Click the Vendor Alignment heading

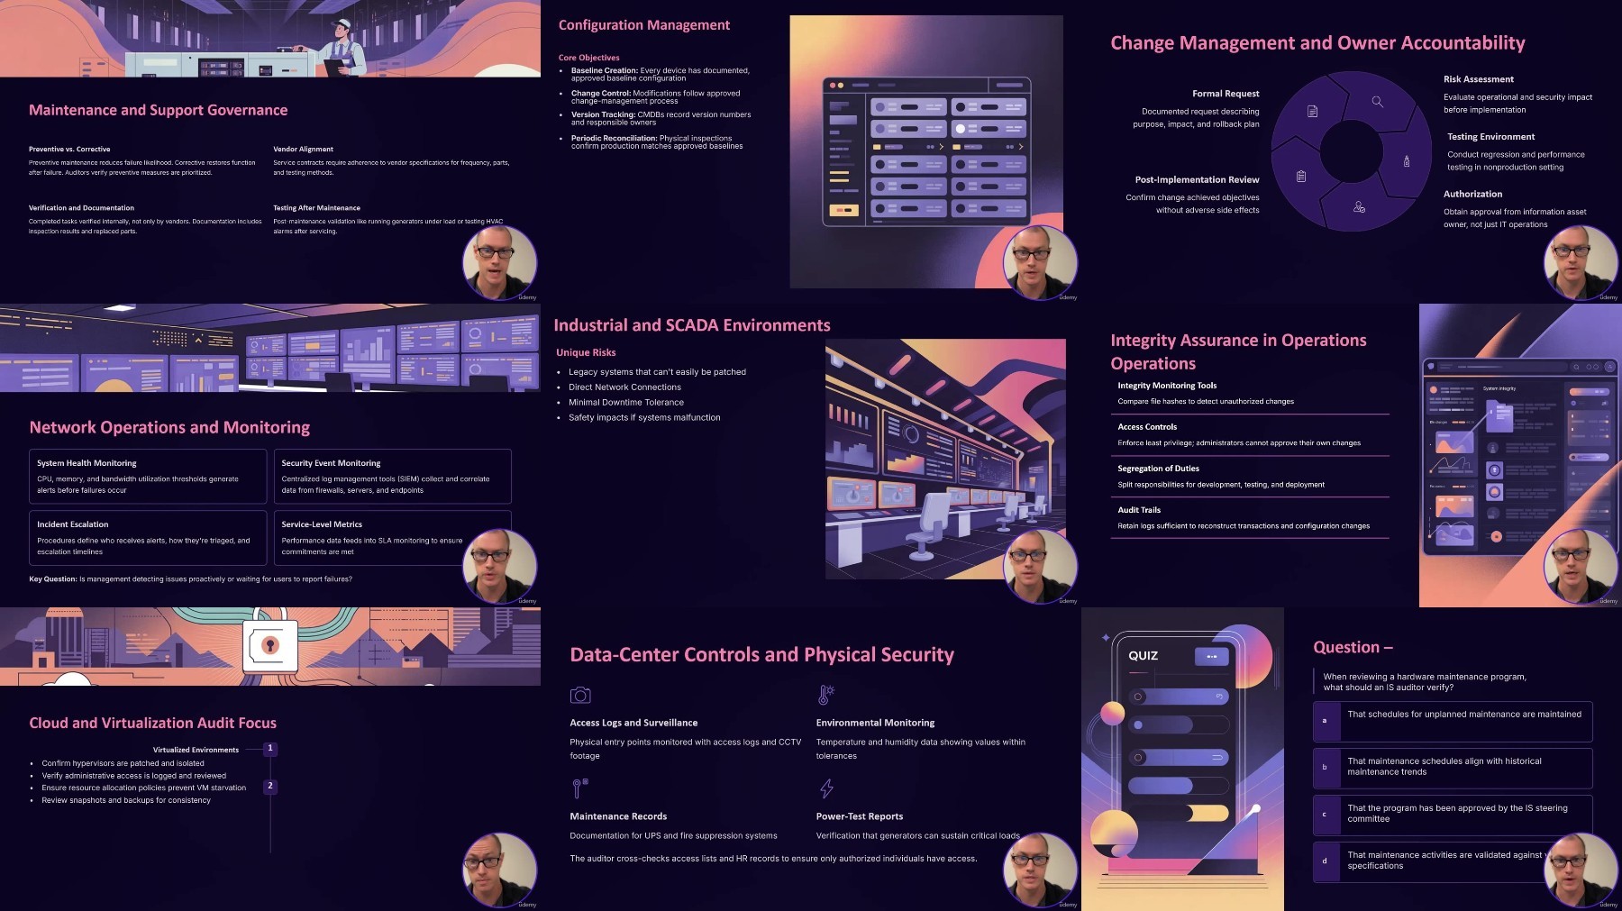303,149
